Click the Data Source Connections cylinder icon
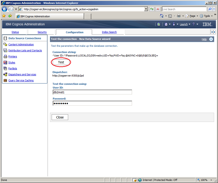The width and height of the screenshot is (218, 183). pyautogui.click(x=5, y=38)
